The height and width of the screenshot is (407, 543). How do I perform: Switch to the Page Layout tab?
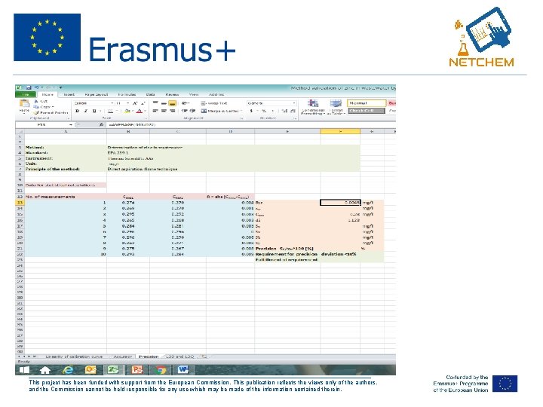[x=97, y=94]
